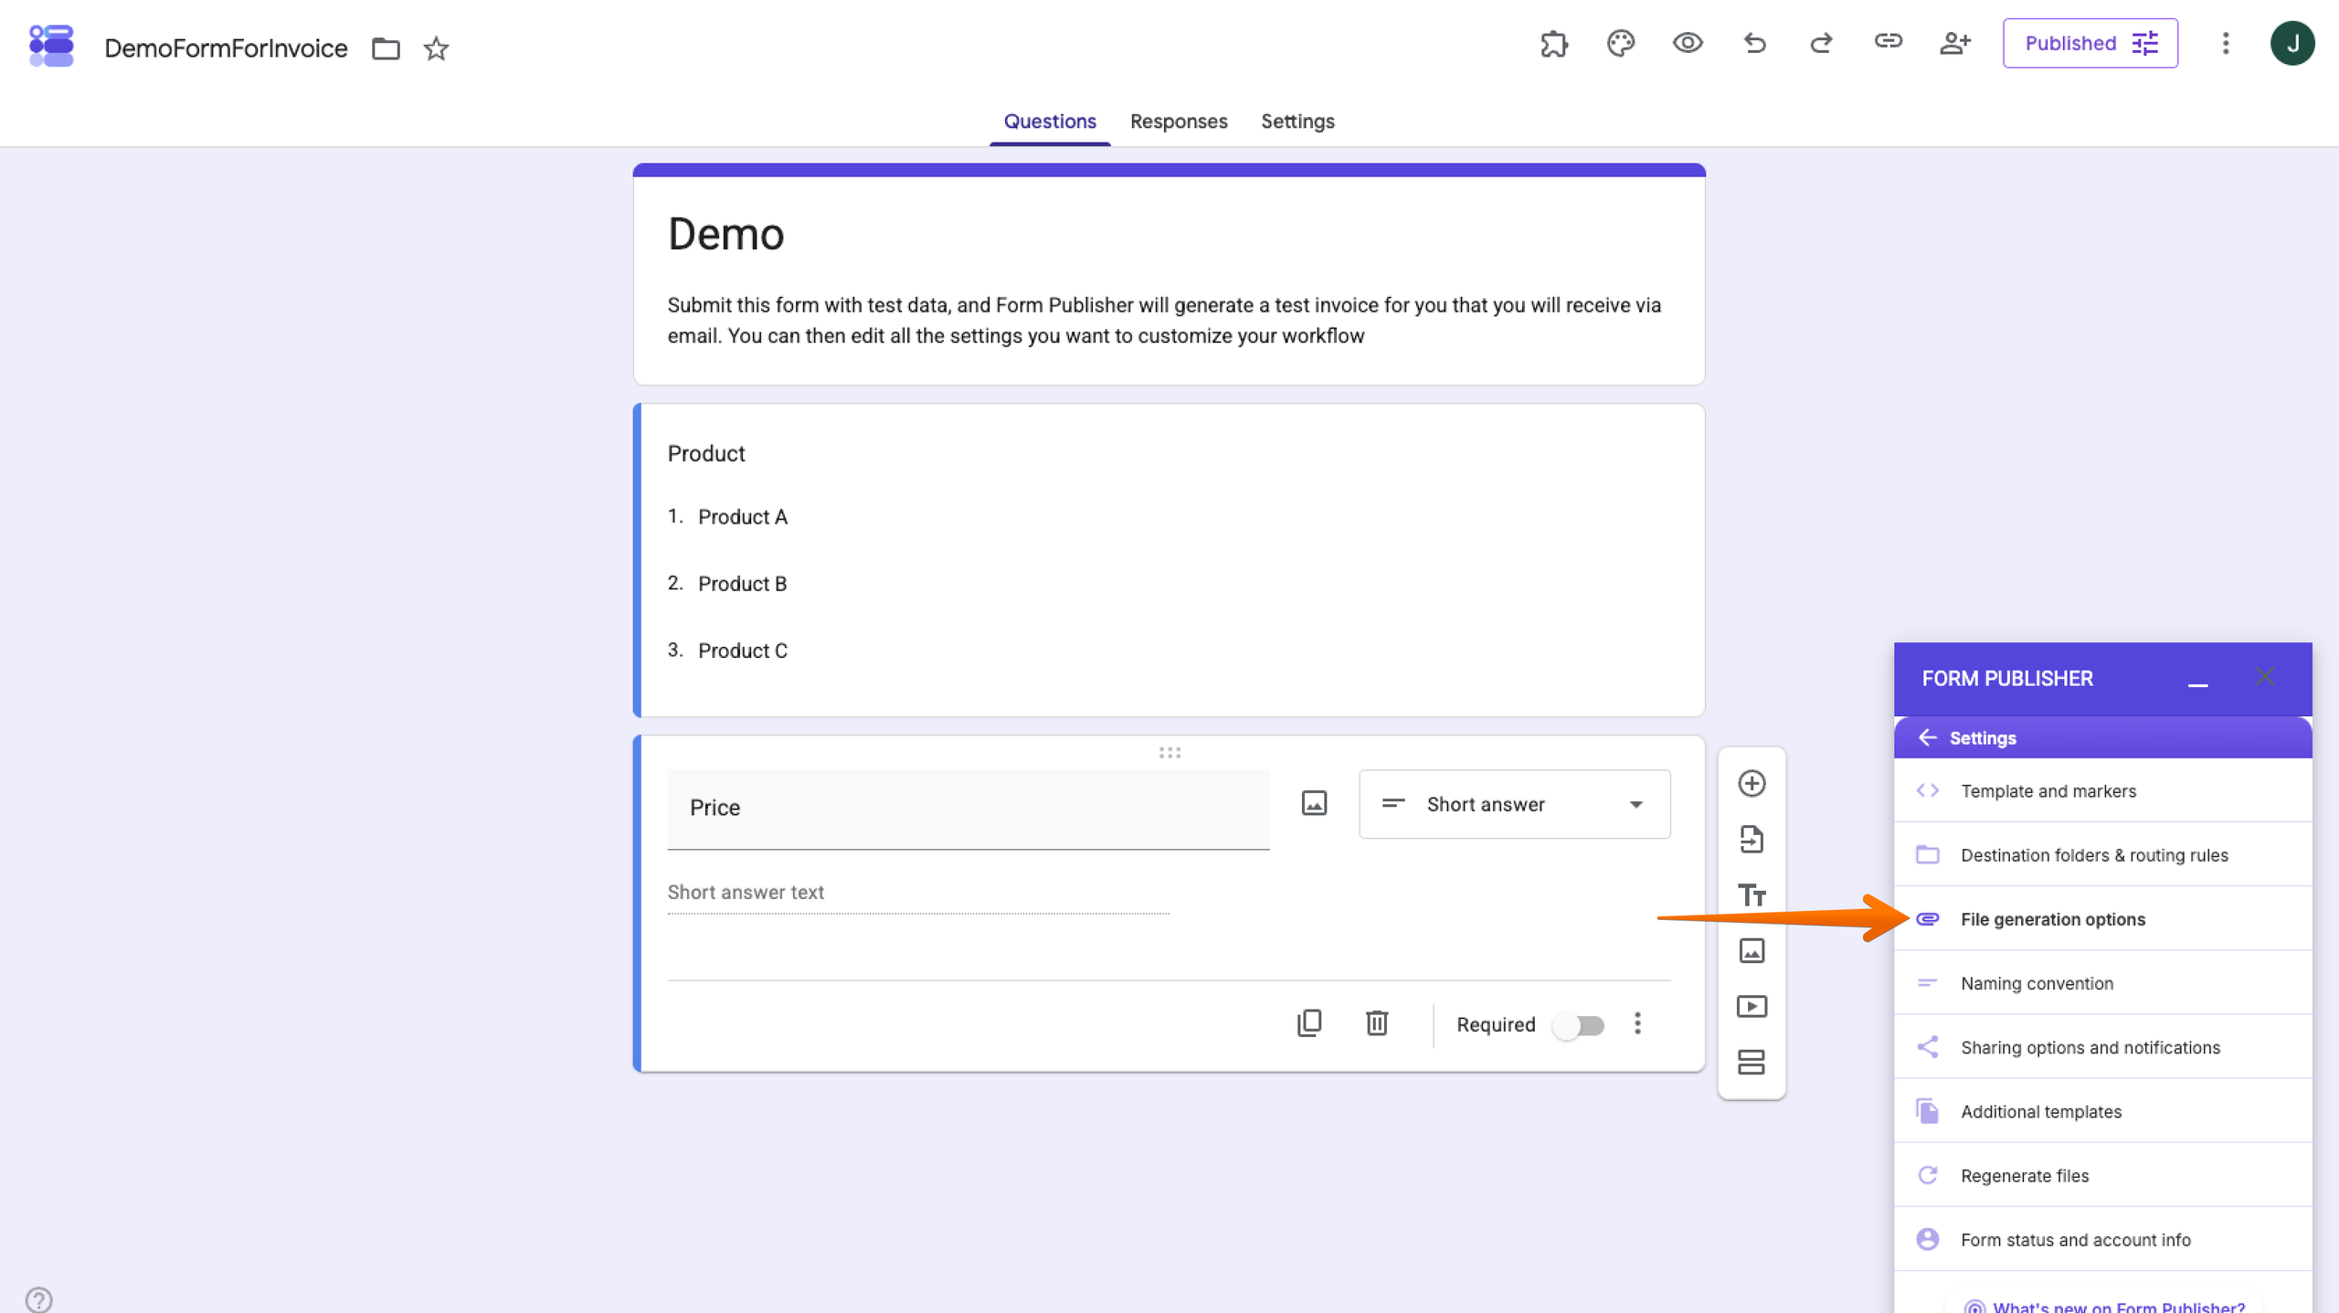Add an image from side toolbar

click(1752, 951)
